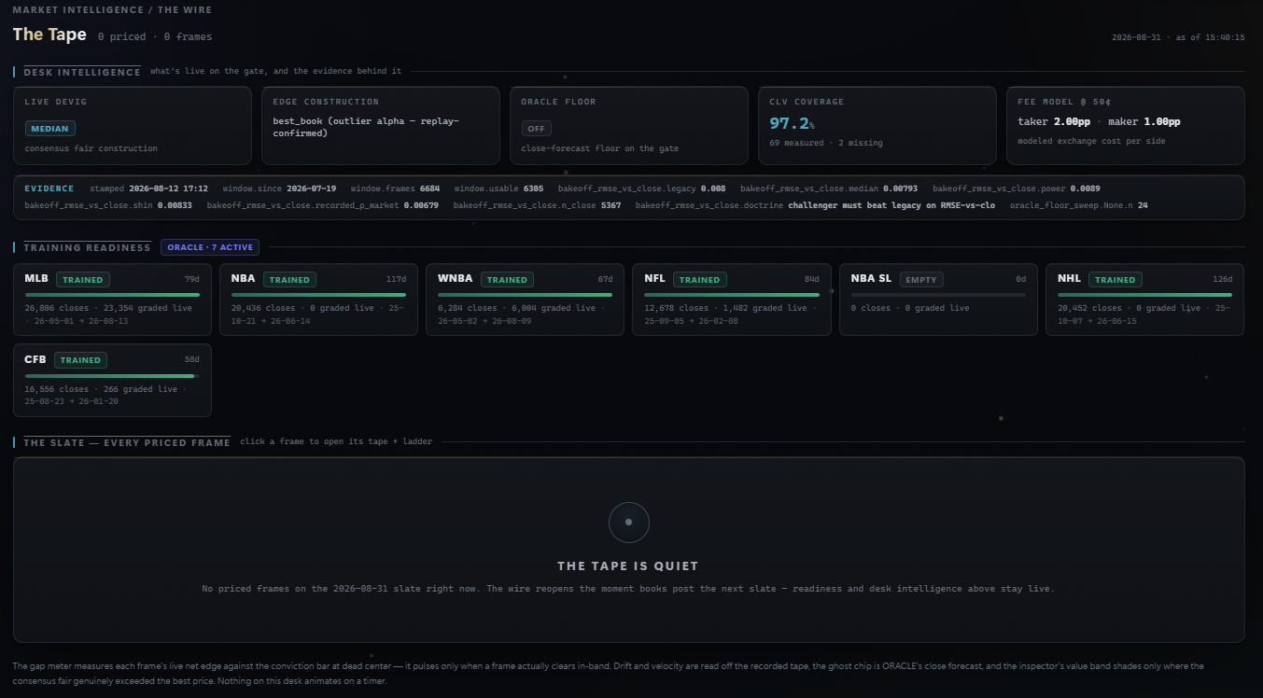Click the "0 priced · 0 frames" counter
The height and width of the screenshot is (698, 1263).
point(155,36)
